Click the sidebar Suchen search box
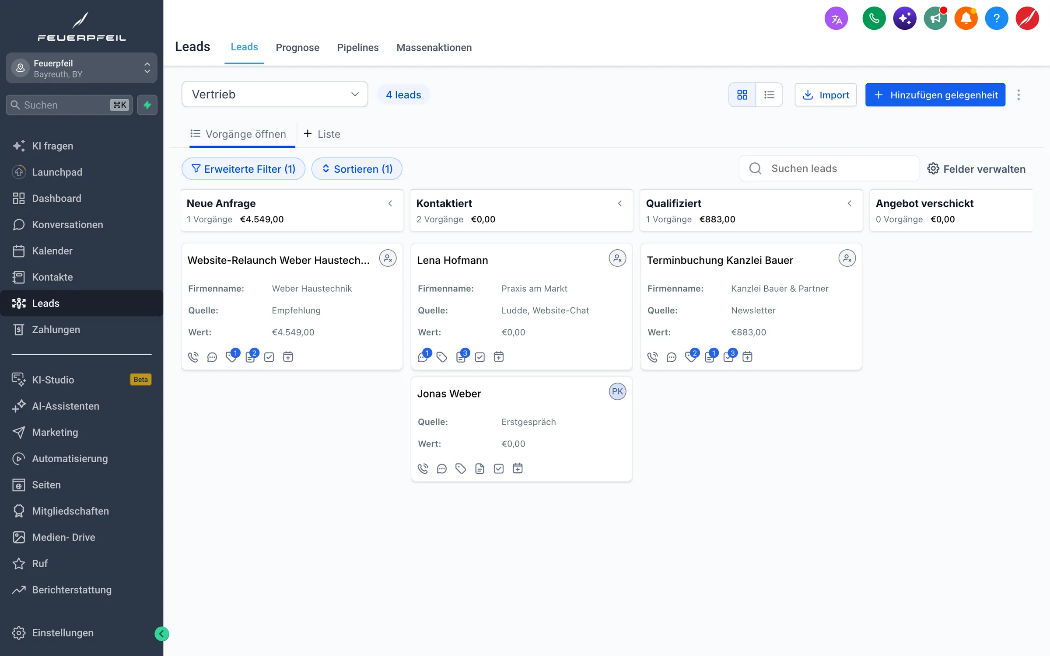Screen dimensions: 1050x656 coord(69,105)
